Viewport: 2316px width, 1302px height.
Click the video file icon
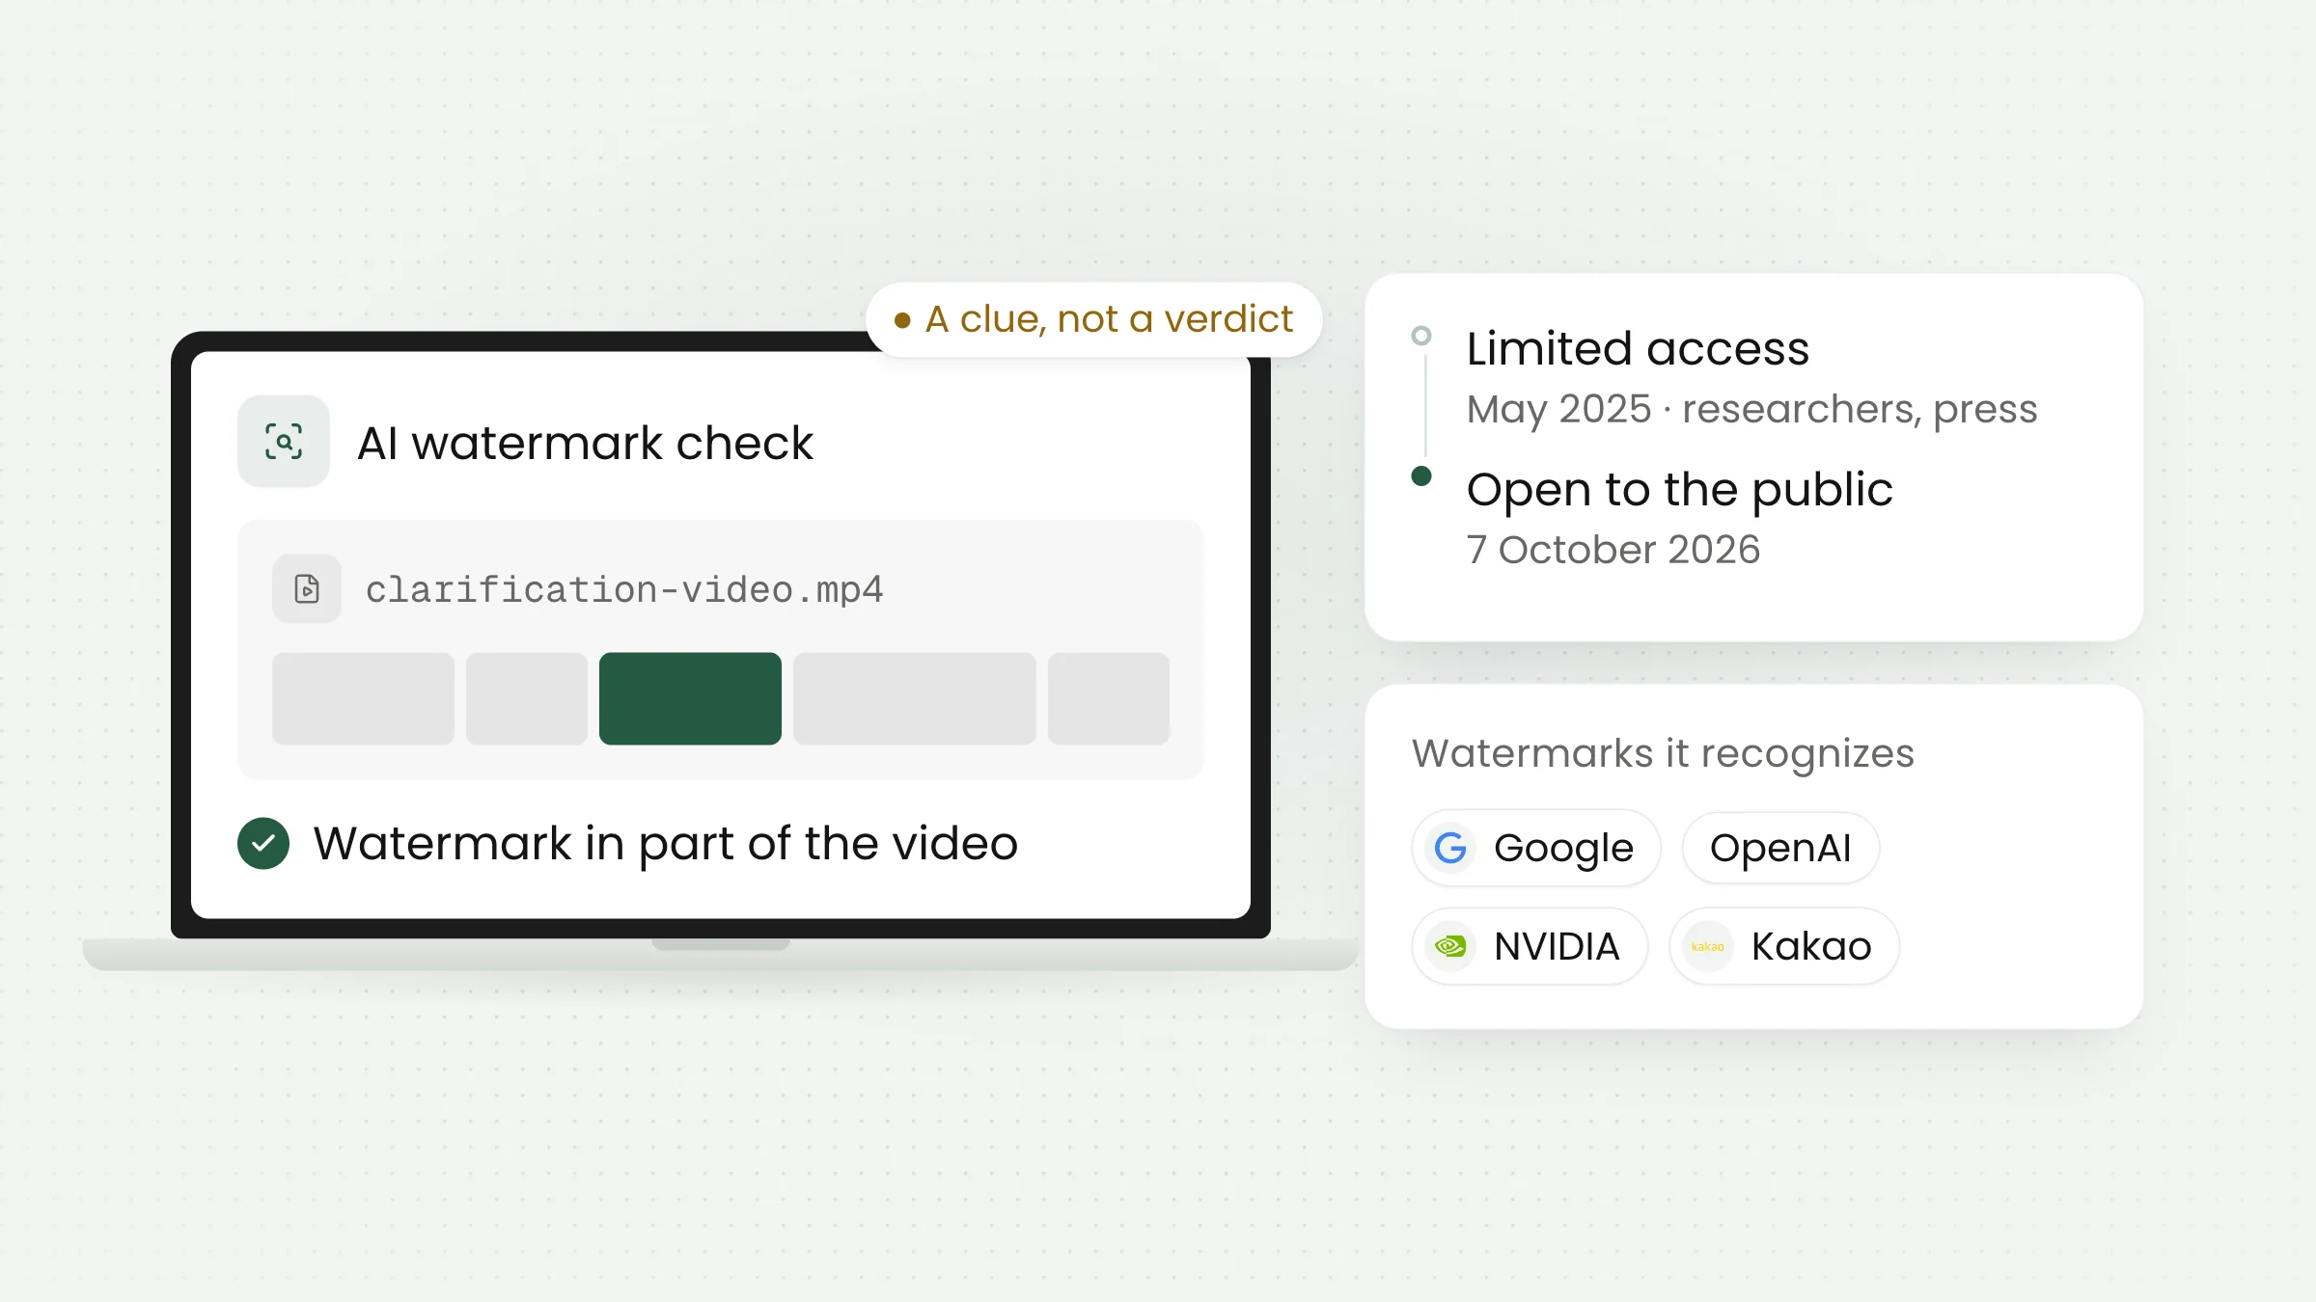(x=307, y=588)
